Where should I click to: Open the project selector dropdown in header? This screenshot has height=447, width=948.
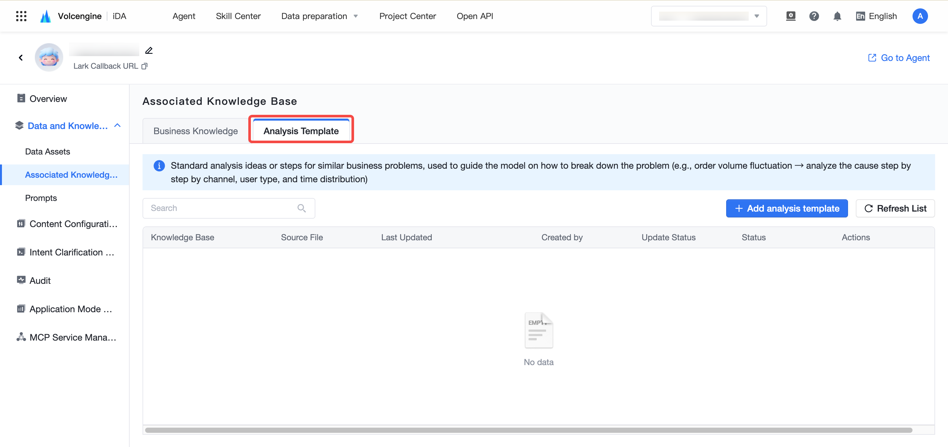(x=709, y=16)
